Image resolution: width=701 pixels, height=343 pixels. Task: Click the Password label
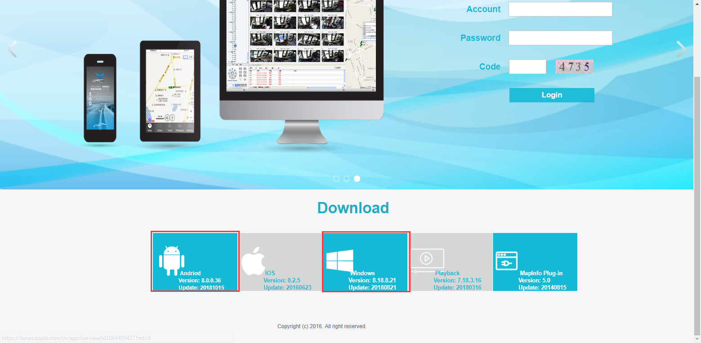point(480,38)
